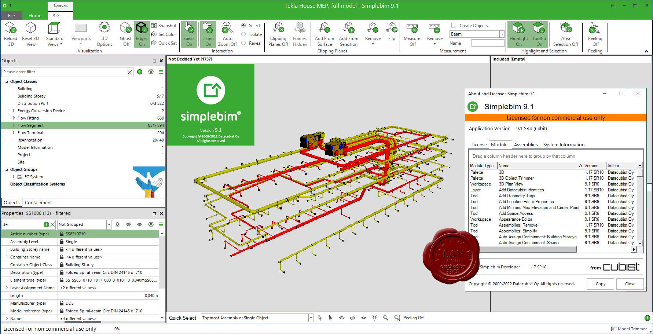This screenshot has height=334, width=653.
Task: Take a Snapshot of the view
Action: 164,26
